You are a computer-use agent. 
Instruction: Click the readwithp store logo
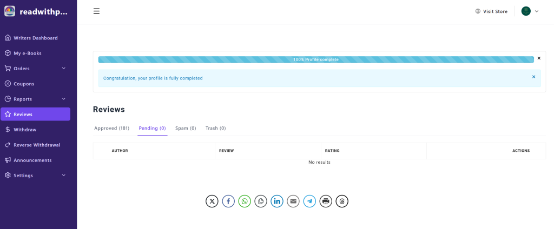tap(10, 11)
